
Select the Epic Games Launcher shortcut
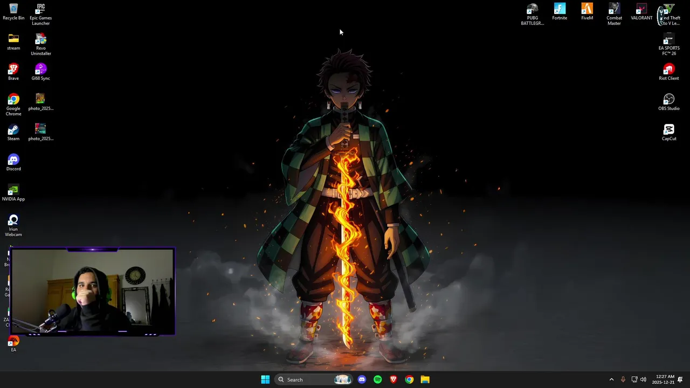click(x=41, y=14)
